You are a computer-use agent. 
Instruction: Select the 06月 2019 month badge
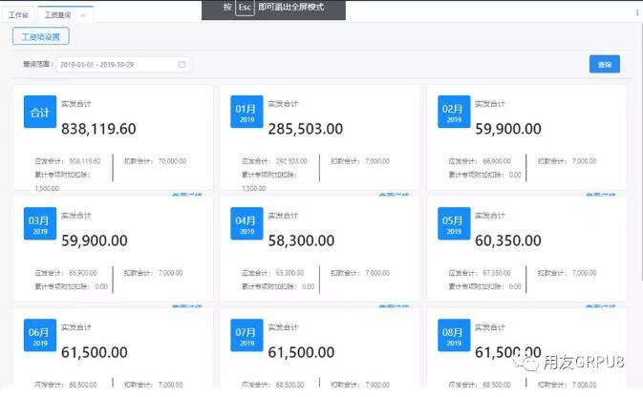tap(40, 336)
